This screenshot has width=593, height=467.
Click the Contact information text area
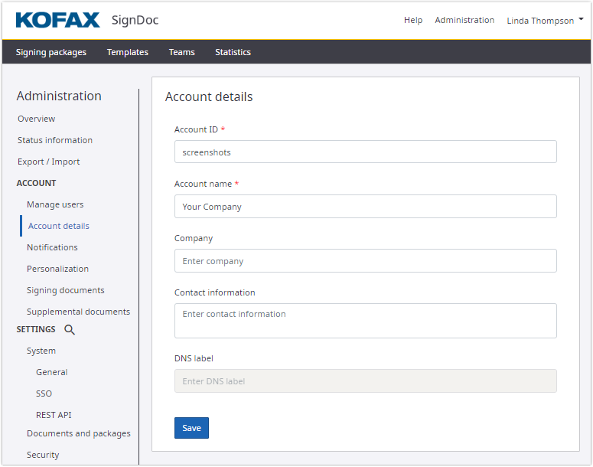tap(365, 321)
